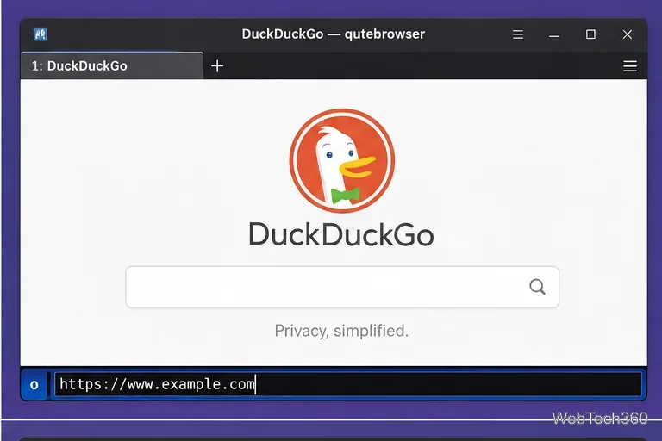662x441 pixels.
Task: Open the title bar hamburger menu
Action: tap(518, 34)
